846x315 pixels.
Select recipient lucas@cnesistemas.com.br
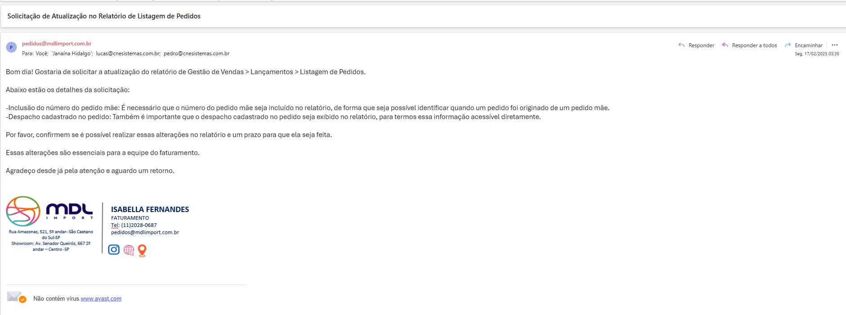click(128, 53)
